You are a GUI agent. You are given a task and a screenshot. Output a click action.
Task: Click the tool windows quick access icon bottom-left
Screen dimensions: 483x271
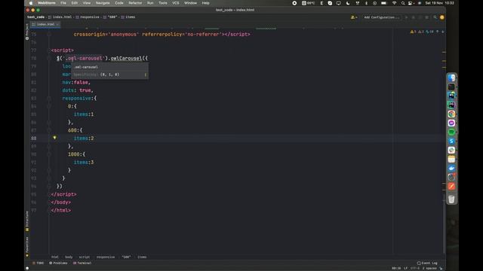pyautogui.click(x=27, y=268)
